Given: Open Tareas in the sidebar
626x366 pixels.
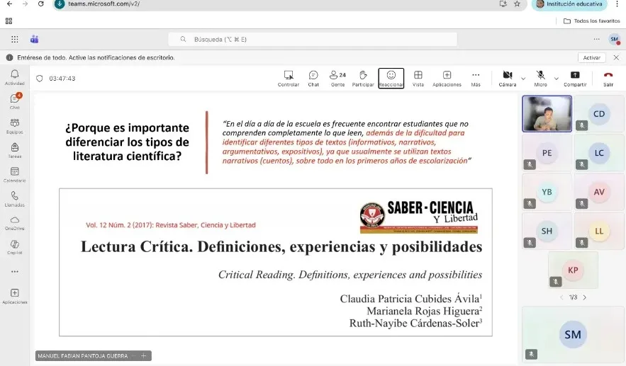Looking at the screenshot, I should pos(15,150).
